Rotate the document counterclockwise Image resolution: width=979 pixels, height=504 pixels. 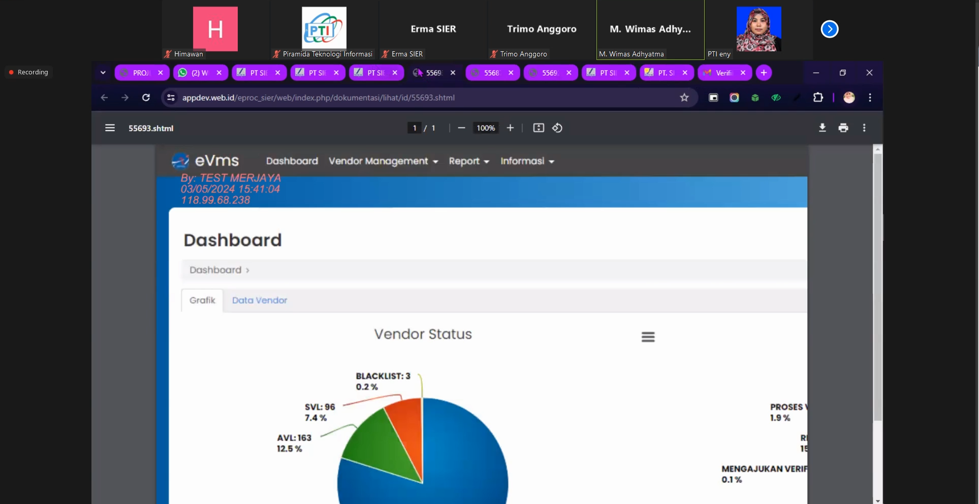pyautogui.click(x=557, y=128)
